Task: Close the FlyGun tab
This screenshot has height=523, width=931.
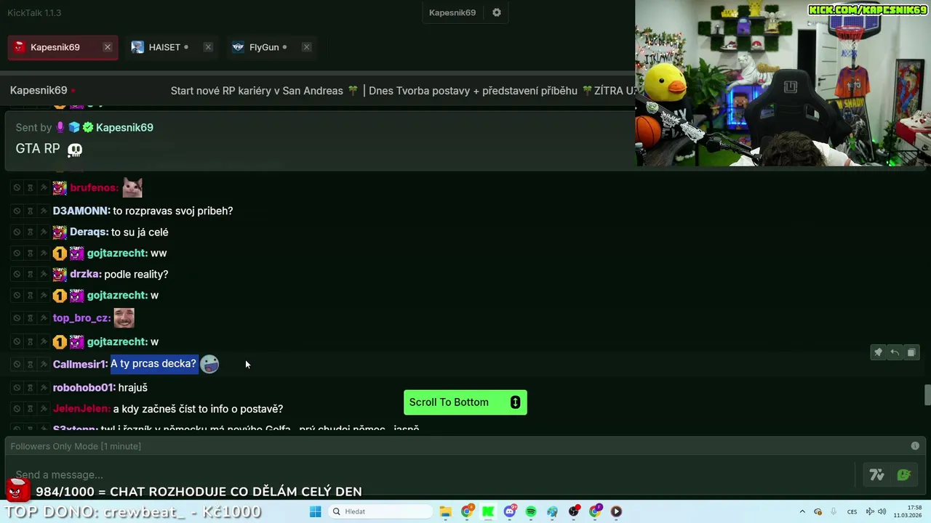Action: pos(306,47)
